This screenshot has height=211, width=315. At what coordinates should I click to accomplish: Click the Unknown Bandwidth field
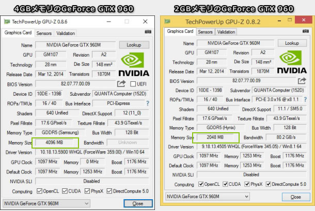click(x=128, y=143)
